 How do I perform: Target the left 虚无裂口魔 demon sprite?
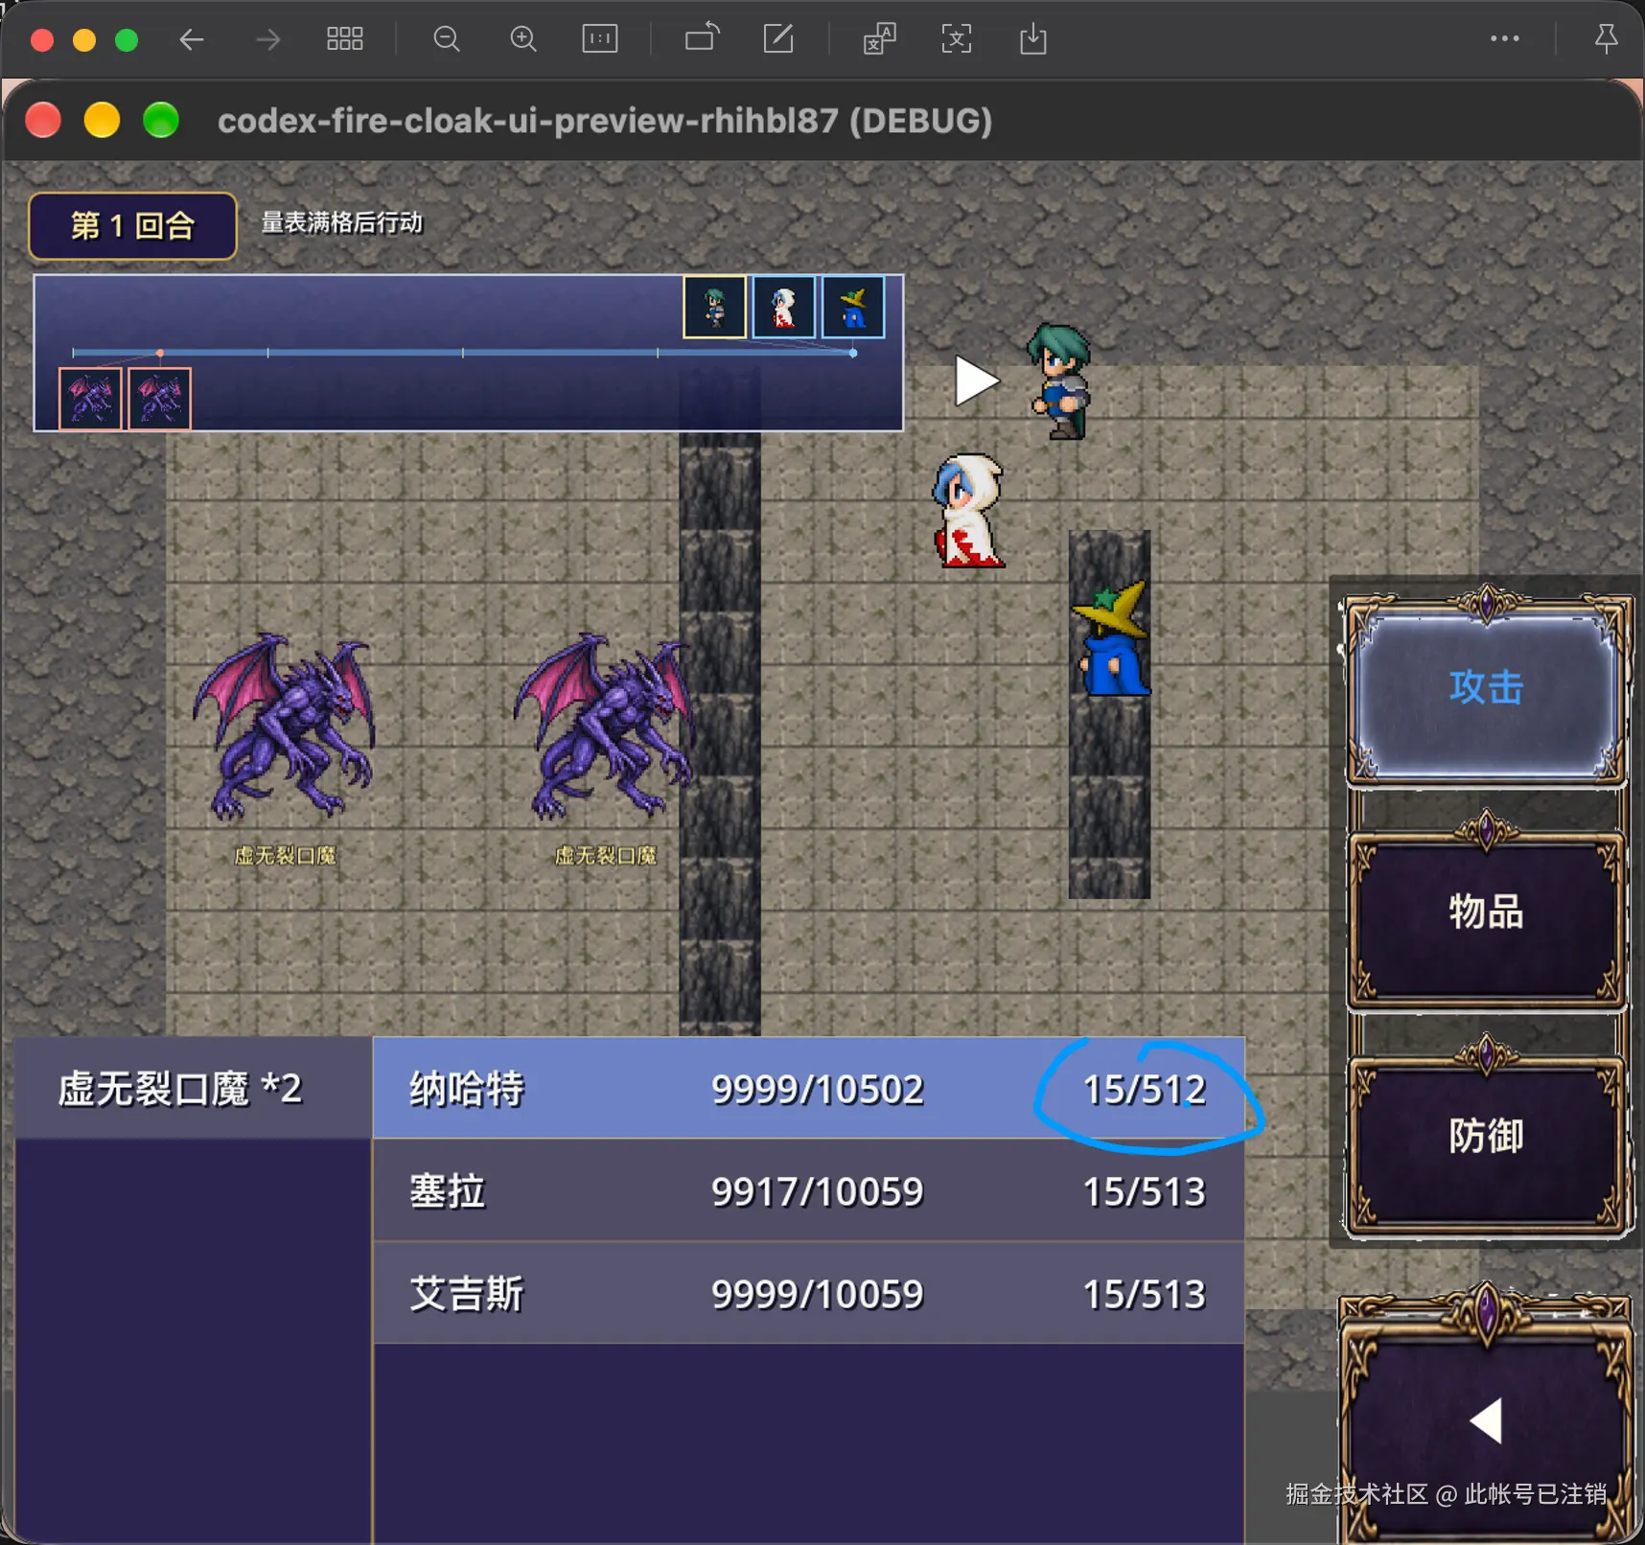285,726
